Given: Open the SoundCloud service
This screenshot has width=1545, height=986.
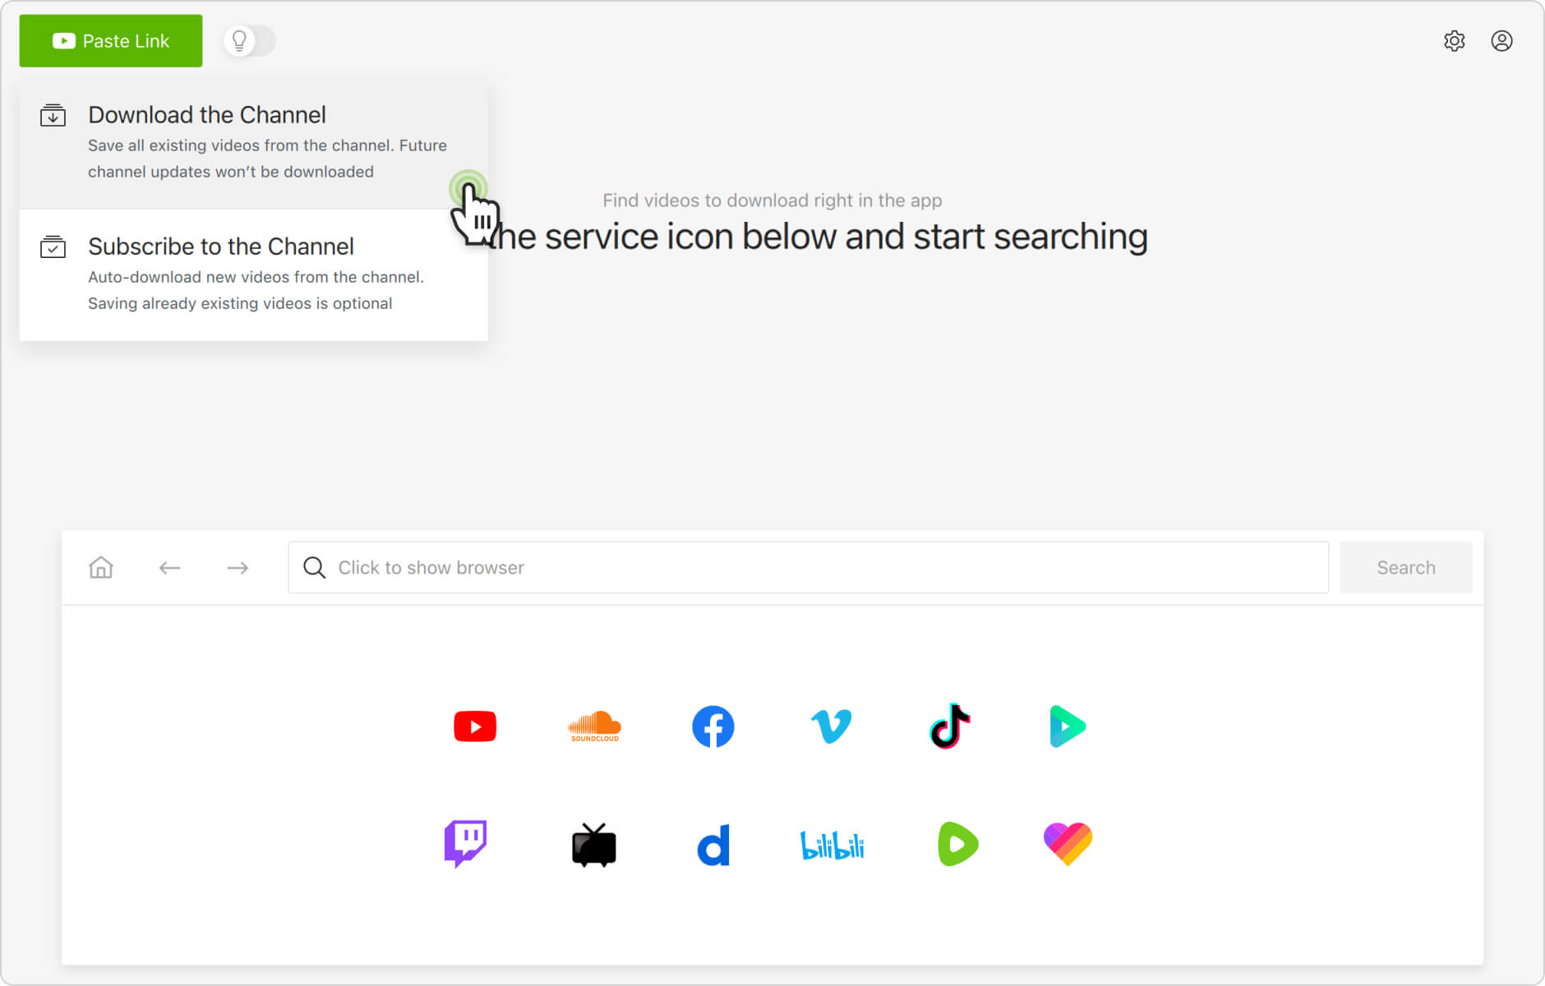Looking at the screenshot, I should (x=594, y=726).
